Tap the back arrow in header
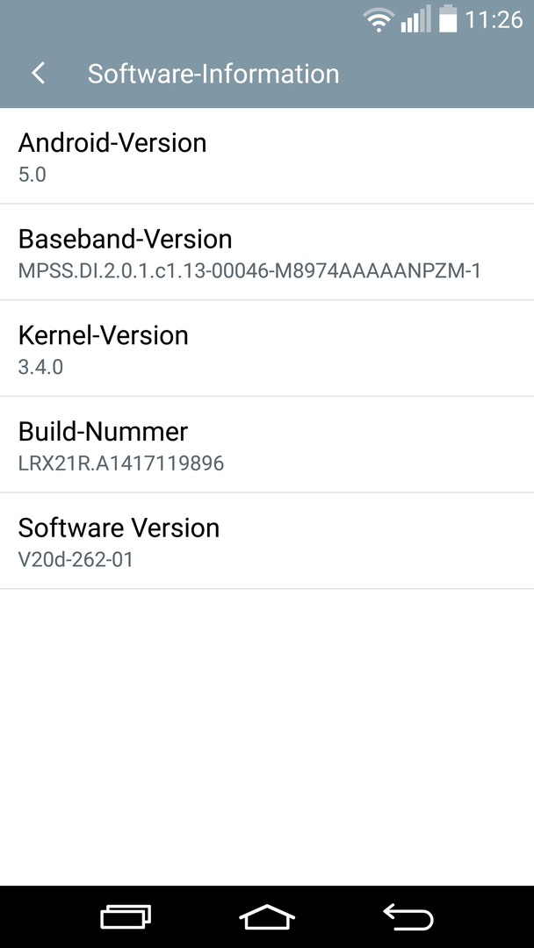 [x=38, y=74]
